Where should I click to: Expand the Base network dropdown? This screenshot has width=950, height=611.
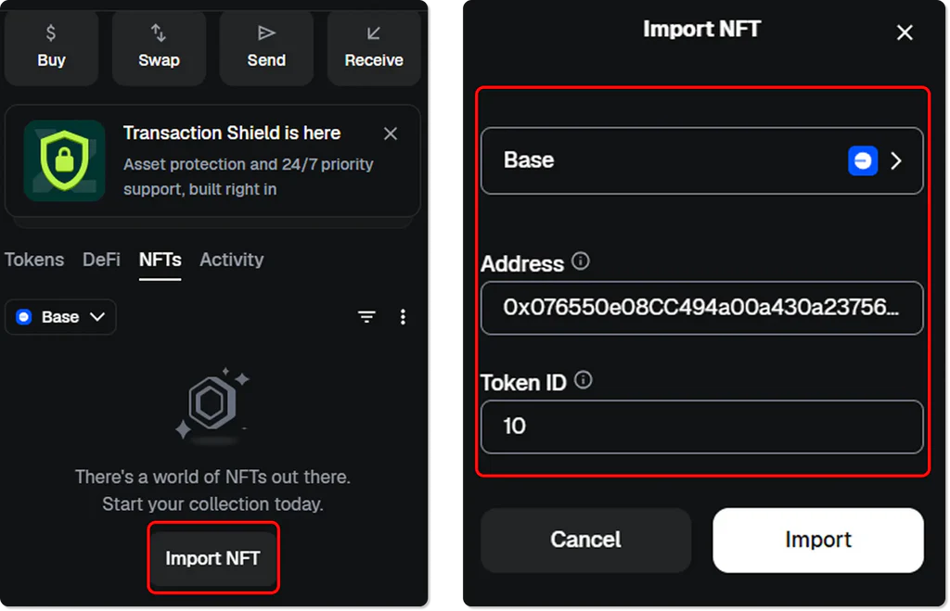click(x=60, y=317)
